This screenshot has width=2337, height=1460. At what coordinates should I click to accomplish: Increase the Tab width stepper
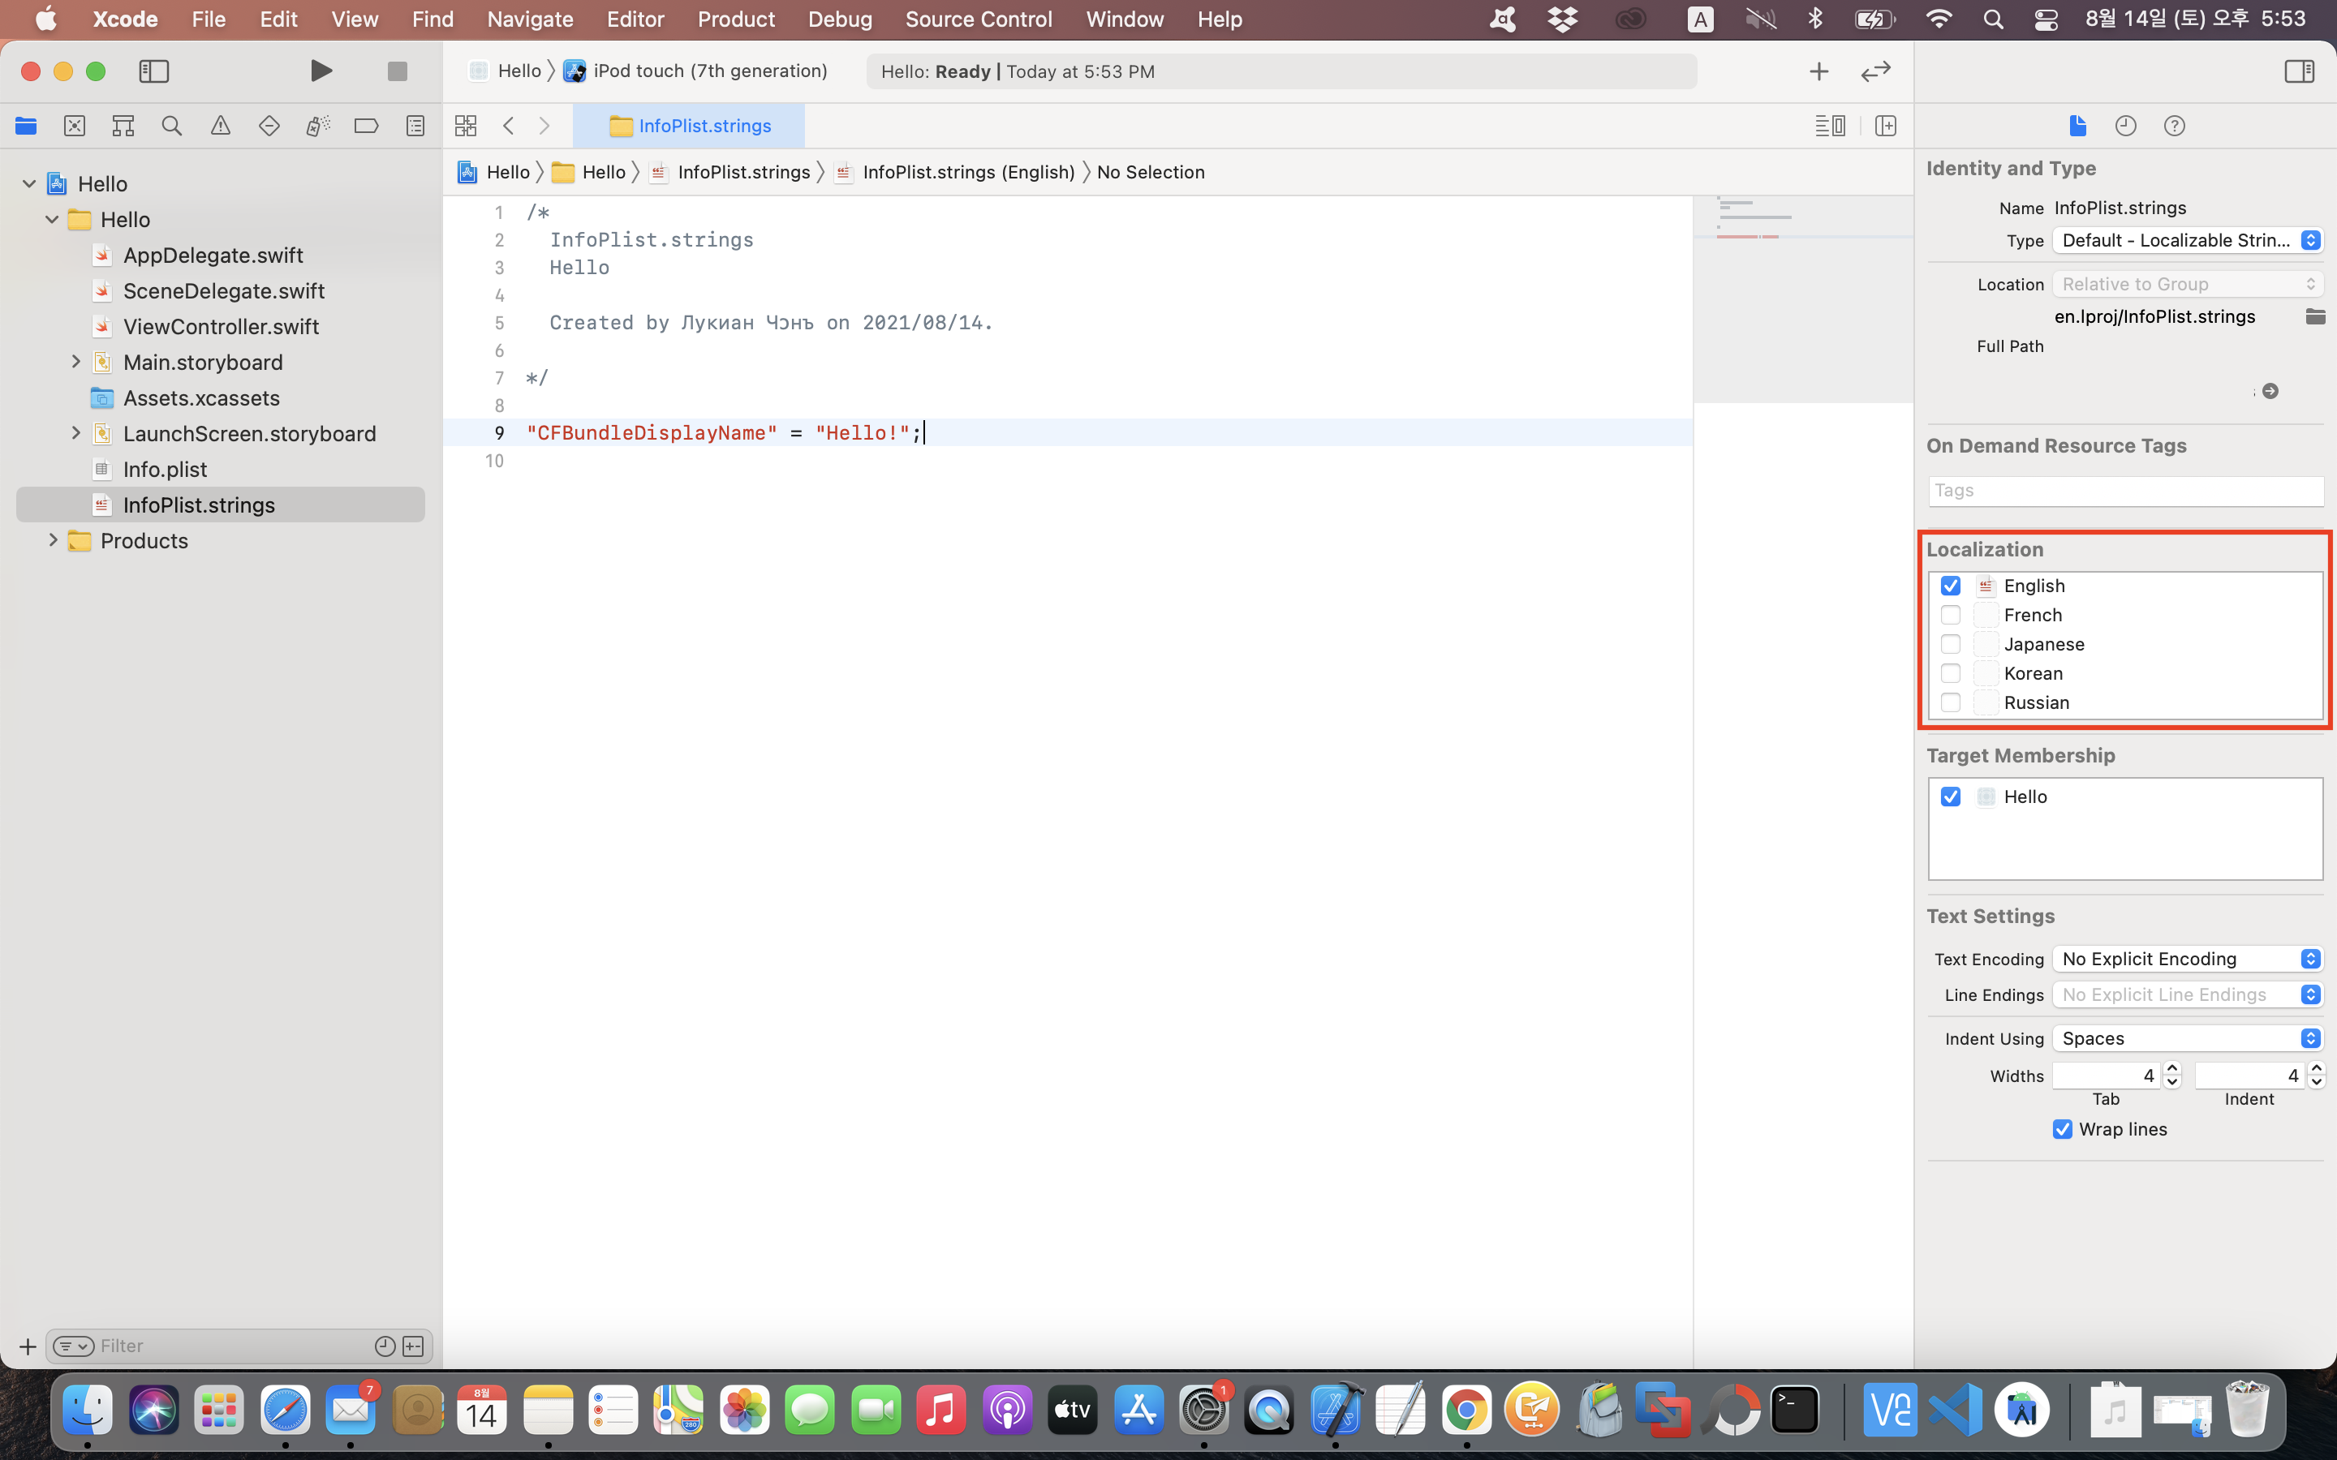coord(2171,1069)
